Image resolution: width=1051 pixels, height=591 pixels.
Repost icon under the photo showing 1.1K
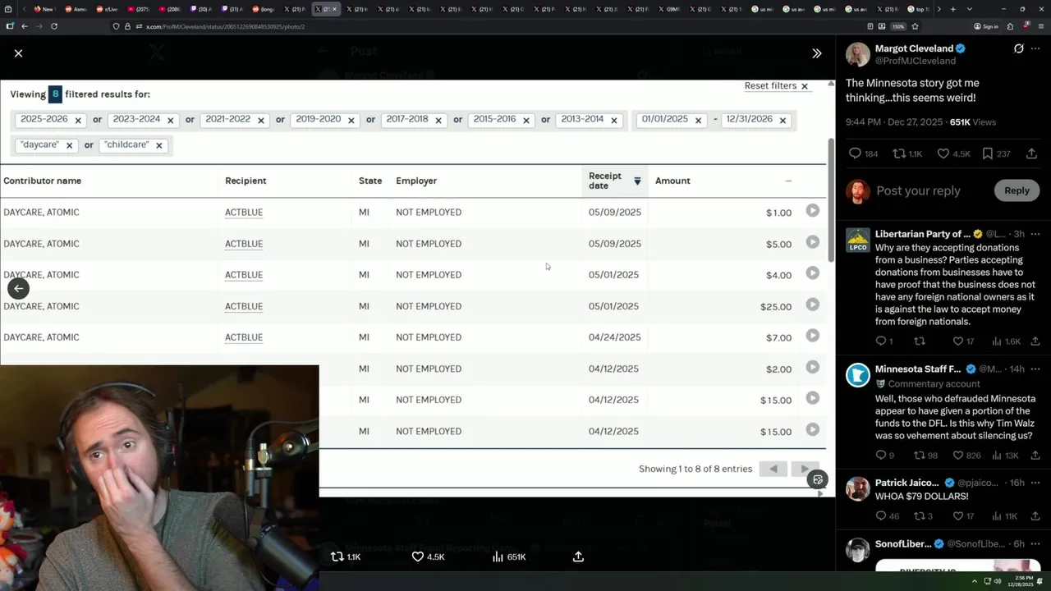click(337, 557)
